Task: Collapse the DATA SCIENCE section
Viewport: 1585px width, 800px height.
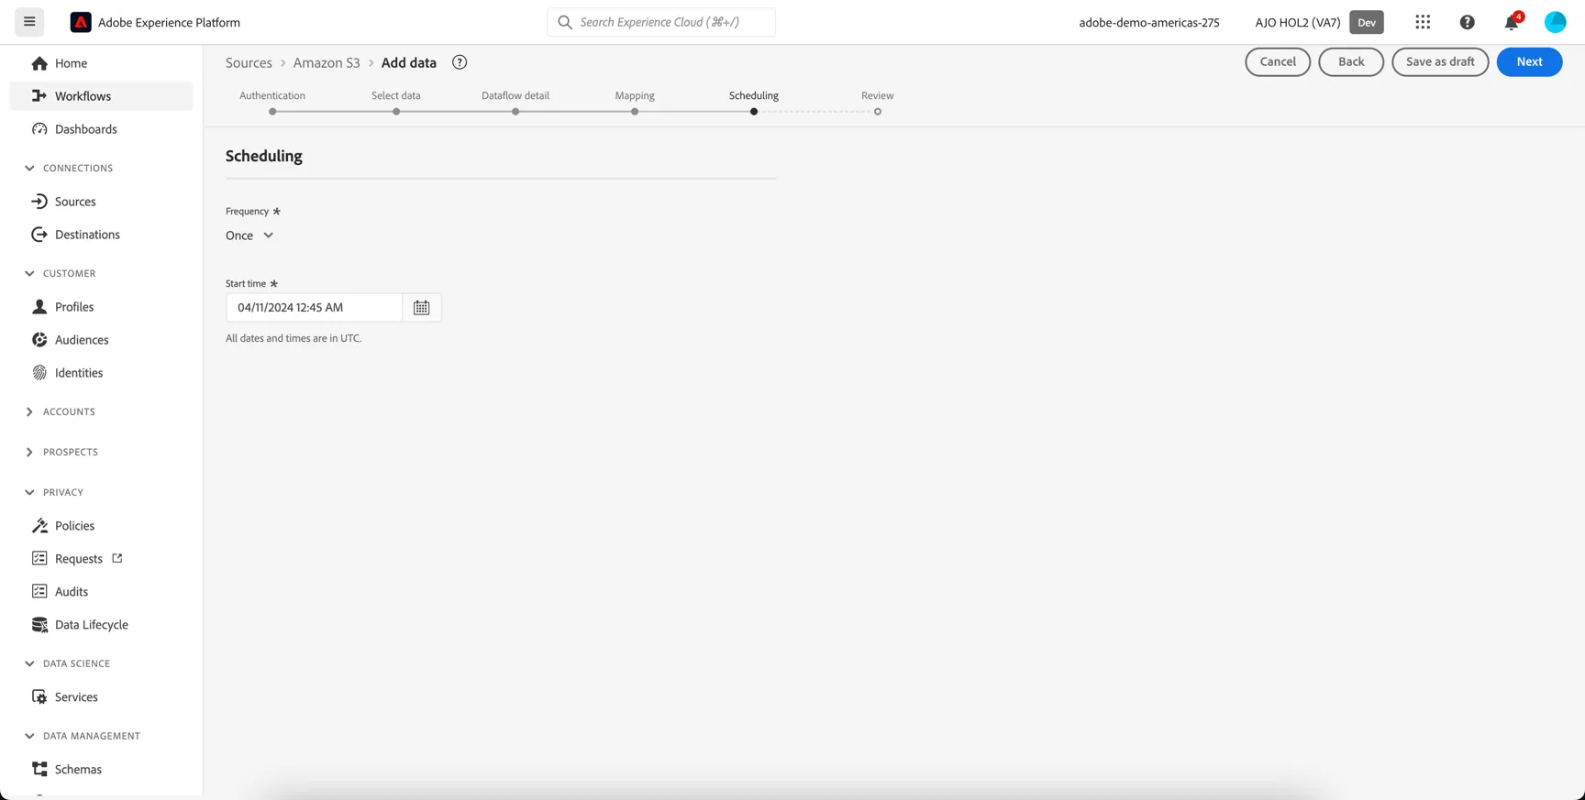Action: click(67, 663)
